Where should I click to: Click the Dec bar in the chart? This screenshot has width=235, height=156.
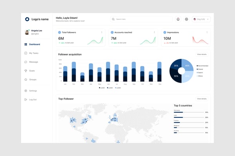coord(159,72)
